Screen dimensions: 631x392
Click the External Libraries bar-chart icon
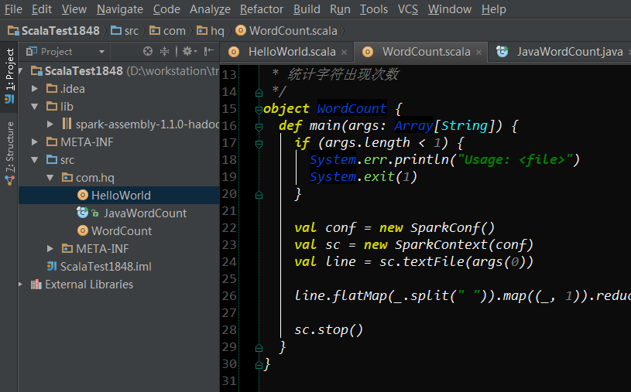pyautogui.click(x=36, y=285)
